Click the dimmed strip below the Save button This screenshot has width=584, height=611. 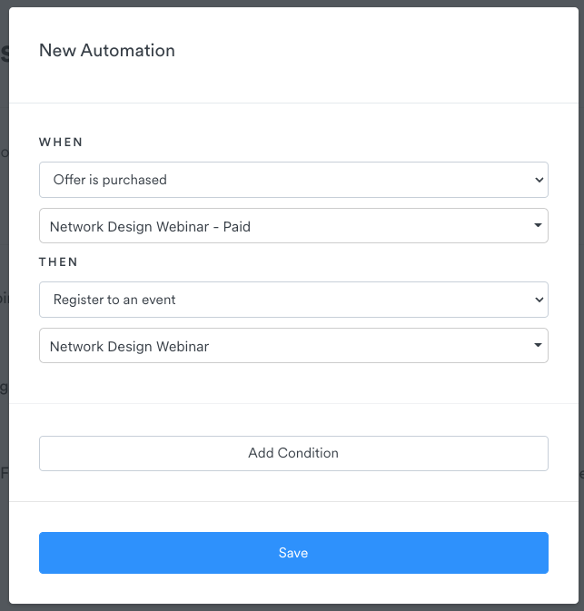291,607
